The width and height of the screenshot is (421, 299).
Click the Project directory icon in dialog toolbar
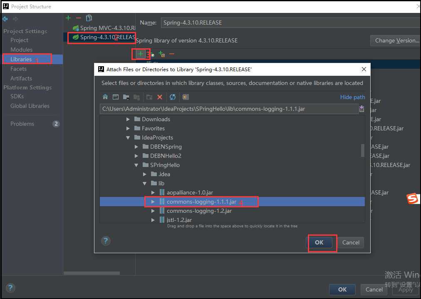[x=126, y=97]
